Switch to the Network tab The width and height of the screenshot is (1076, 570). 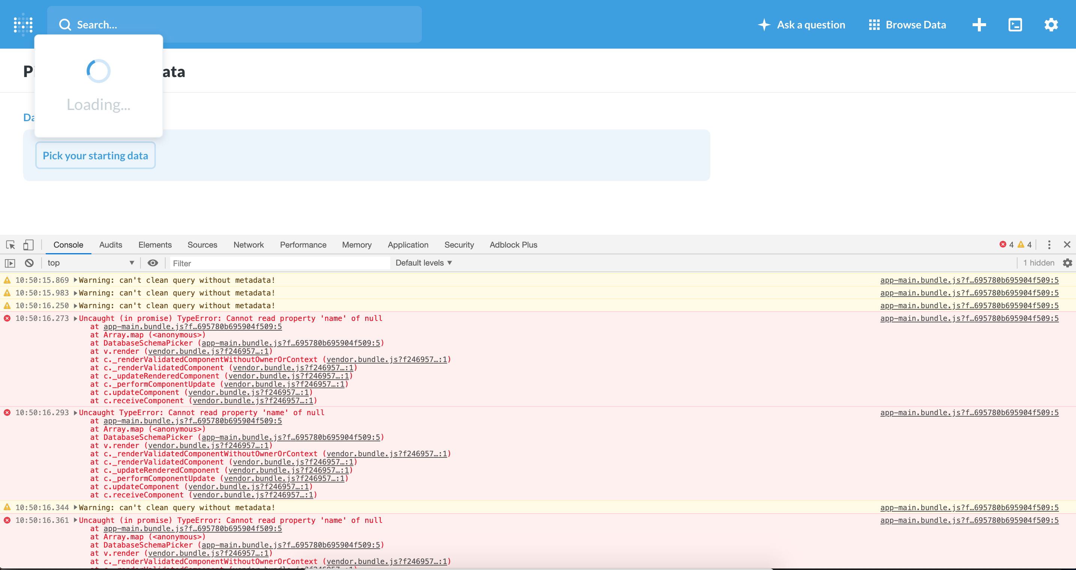point(248,245)
